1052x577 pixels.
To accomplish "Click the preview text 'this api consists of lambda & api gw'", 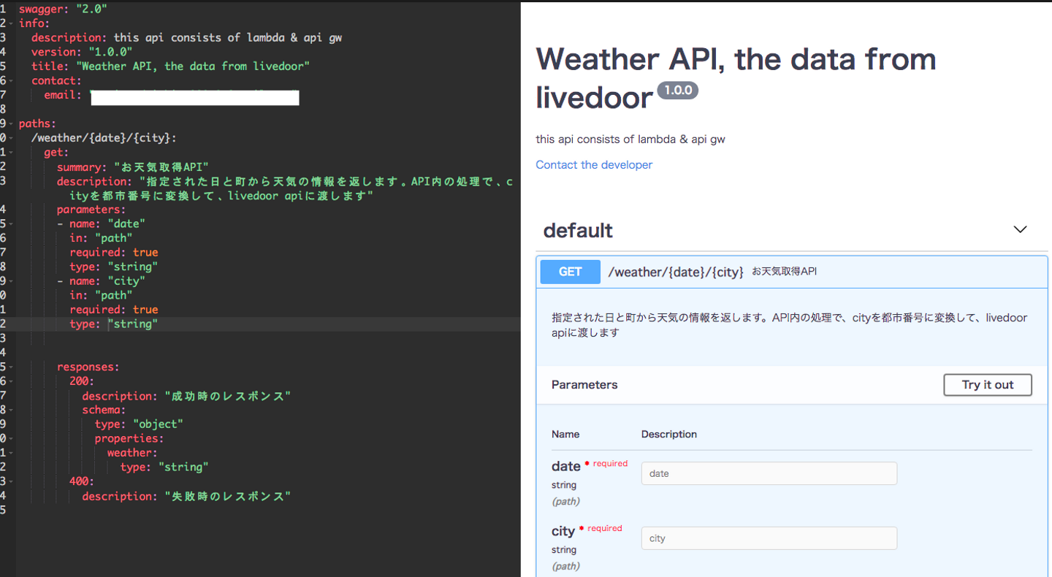I will (x=630, y=139).
